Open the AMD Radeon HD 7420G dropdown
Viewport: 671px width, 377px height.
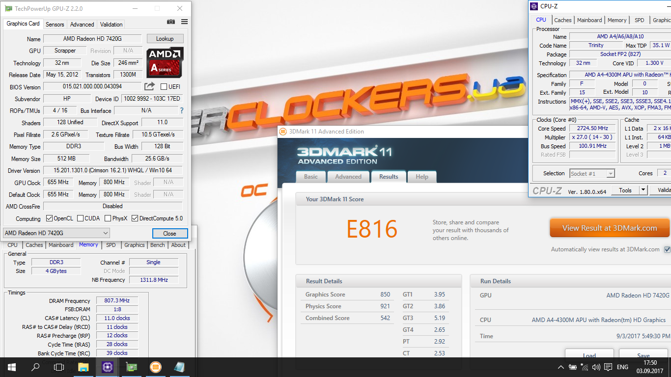click(56, 233)
